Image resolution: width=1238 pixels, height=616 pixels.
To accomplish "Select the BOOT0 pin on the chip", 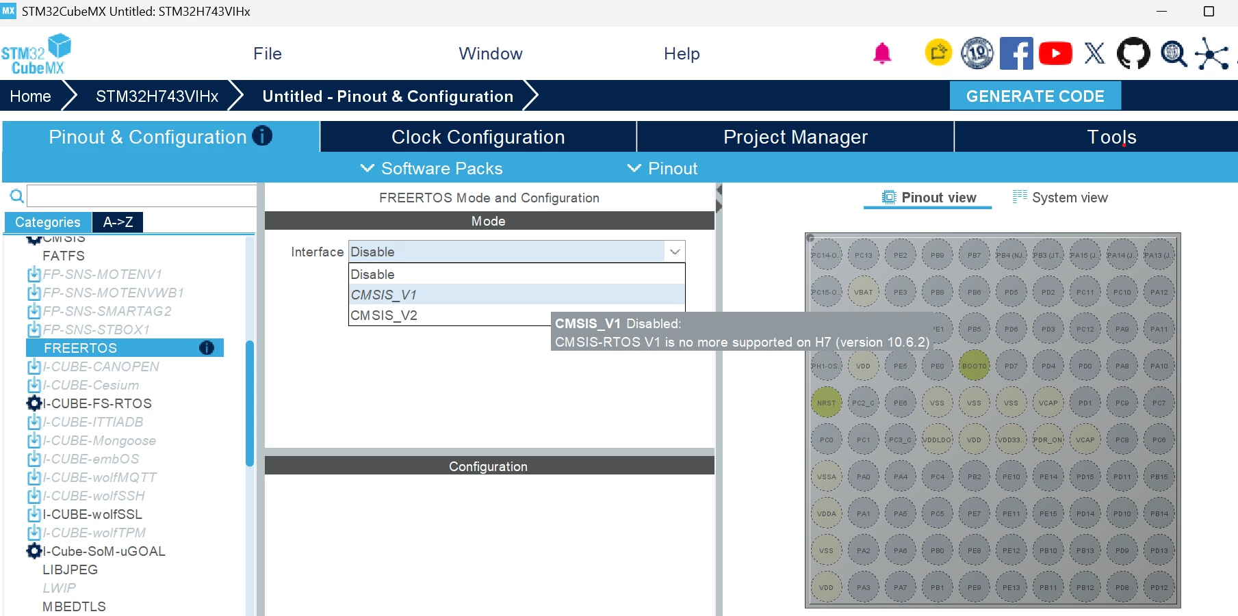I will click(974, 366).
